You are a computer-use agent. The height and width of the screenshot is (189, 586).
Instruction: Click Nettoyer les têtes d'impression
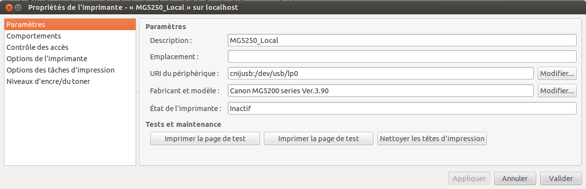432,139
